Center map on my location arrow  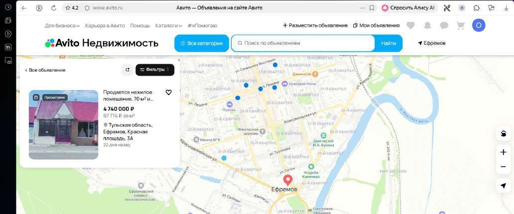(x=503, y=186)
